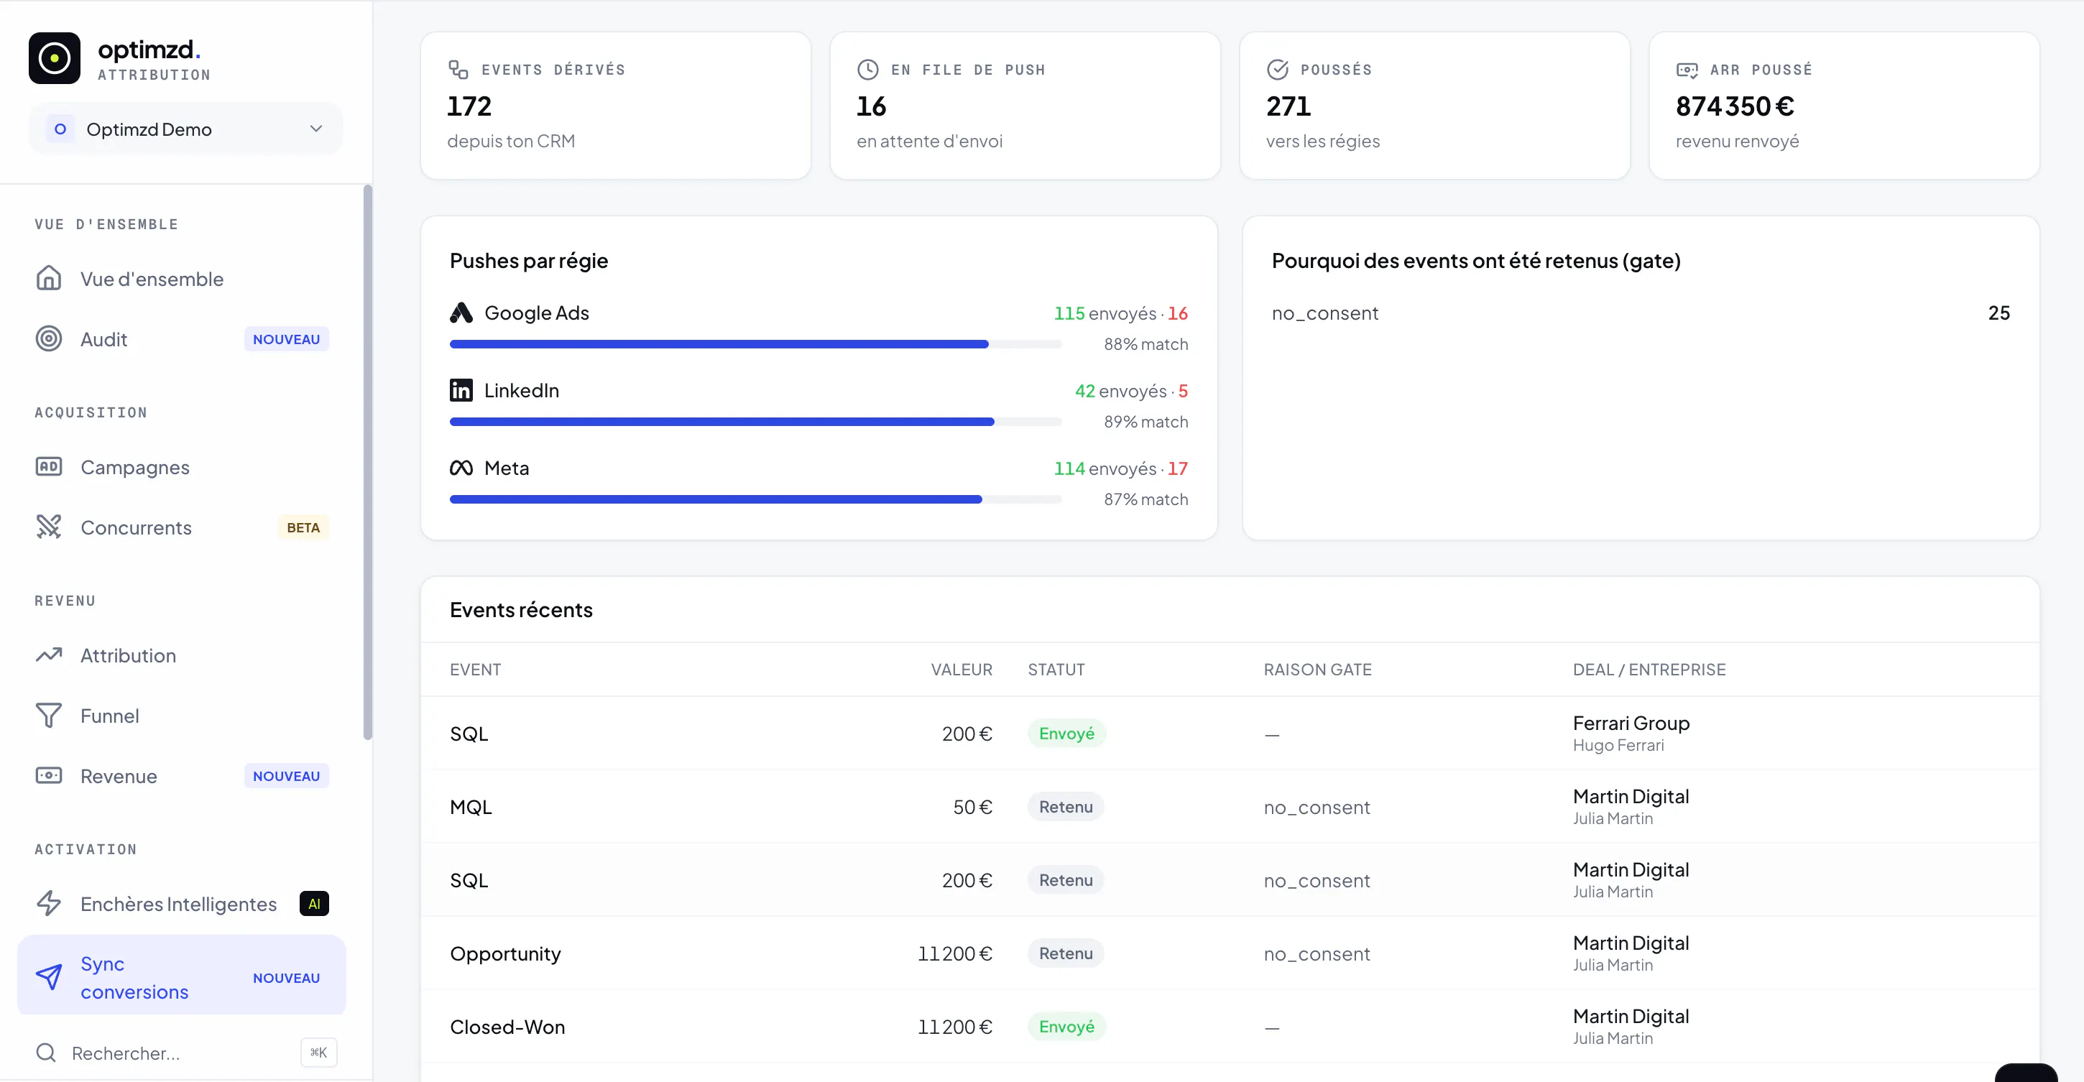
Task: Click the LinkedIn logo icon
Action: click(x=461, y=391)
